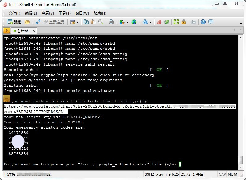Open the 文件(F) menu
The width and height of the screenshot is (246, 180).
click(x=15, y=13)
